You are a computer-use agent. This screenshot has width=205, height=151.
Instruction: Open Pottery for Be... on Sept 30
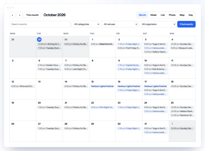click(76, 44)
